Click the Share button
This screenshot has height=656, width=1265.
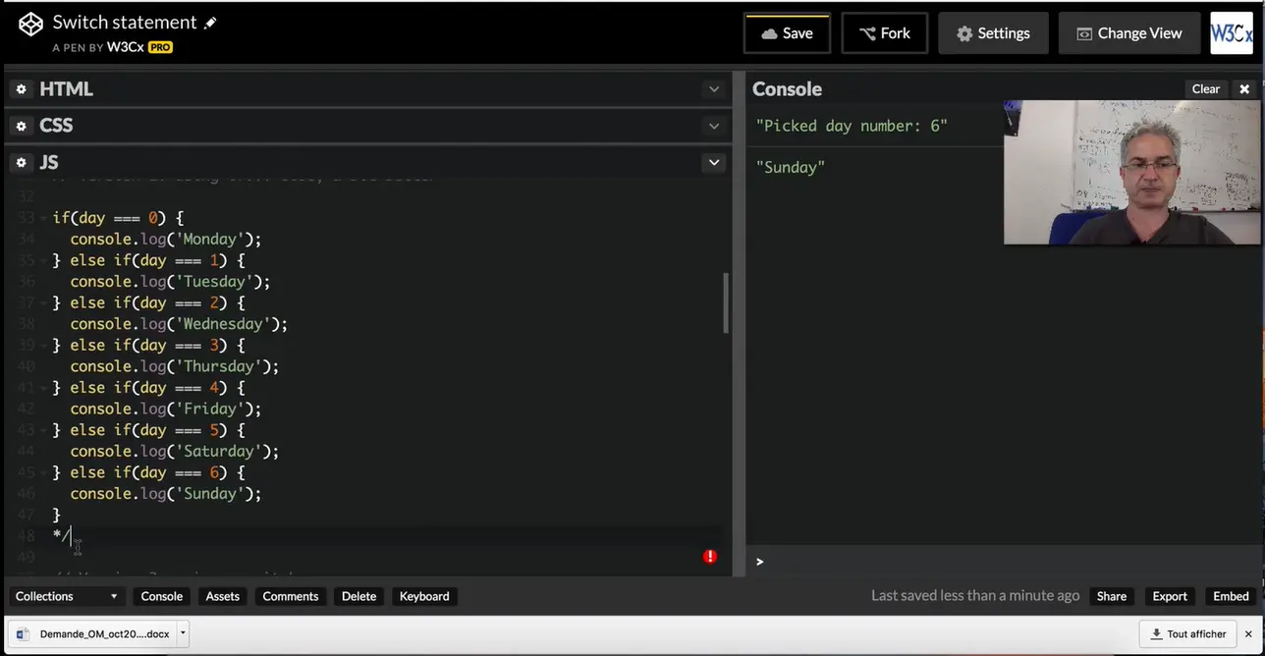(1112, 596)
